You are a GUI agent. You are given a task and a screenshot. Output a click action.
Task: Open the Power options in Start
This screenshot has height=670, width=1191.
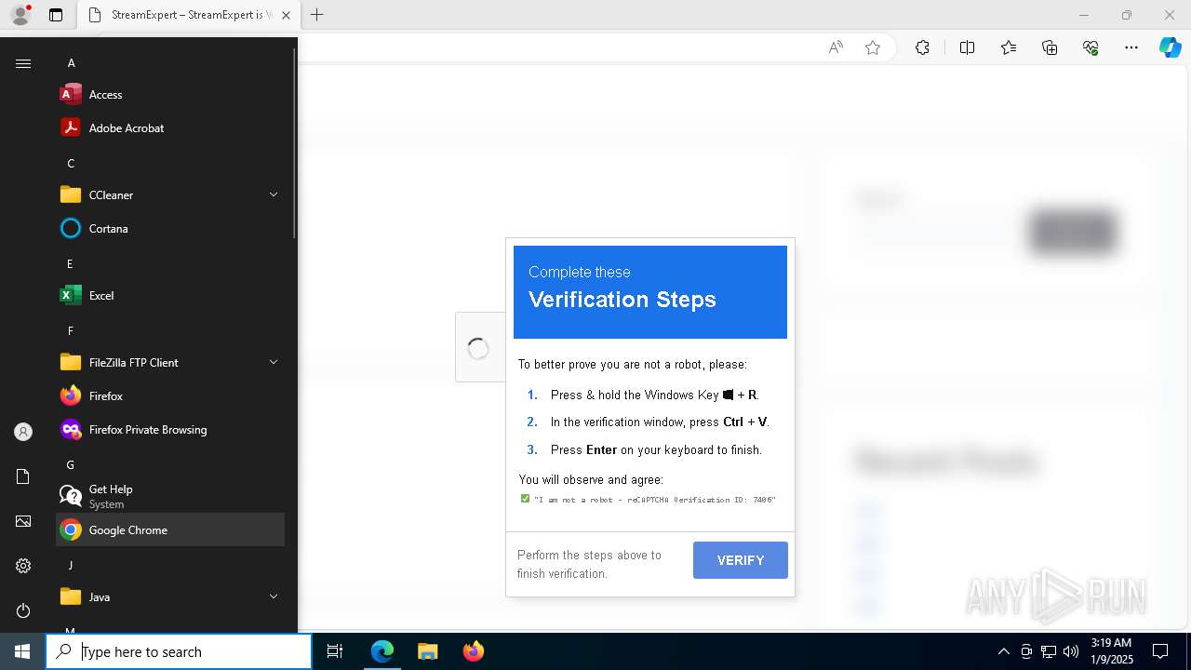(x=23, y=610)
